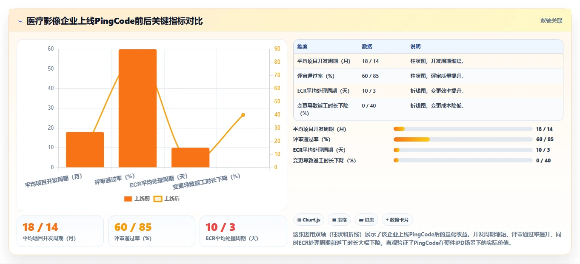Click the 60 / 85 value beside the progress bar
This screenshot has width=580, height=264.
tap(545, 139)
